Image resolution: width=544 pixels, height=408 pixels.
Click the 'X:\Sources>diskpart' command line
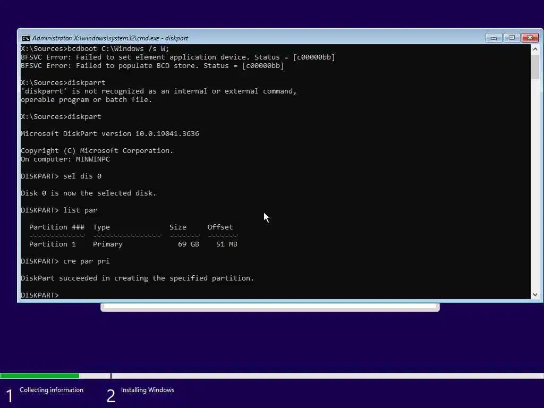click(61, 116)
